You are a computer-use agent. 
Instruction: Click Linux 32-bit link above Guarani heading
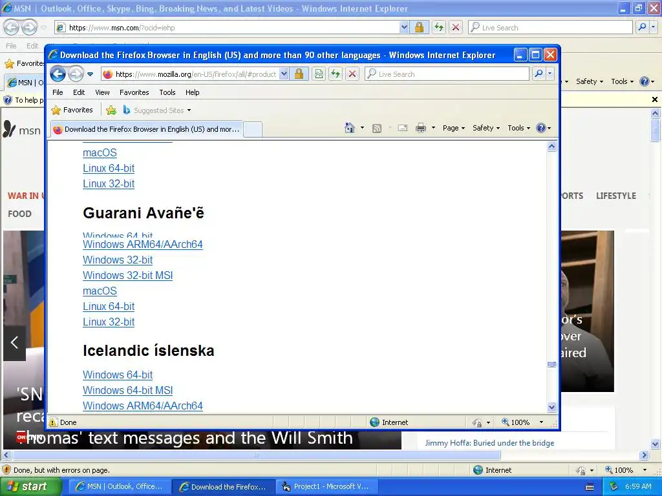[x=109, y=184]
